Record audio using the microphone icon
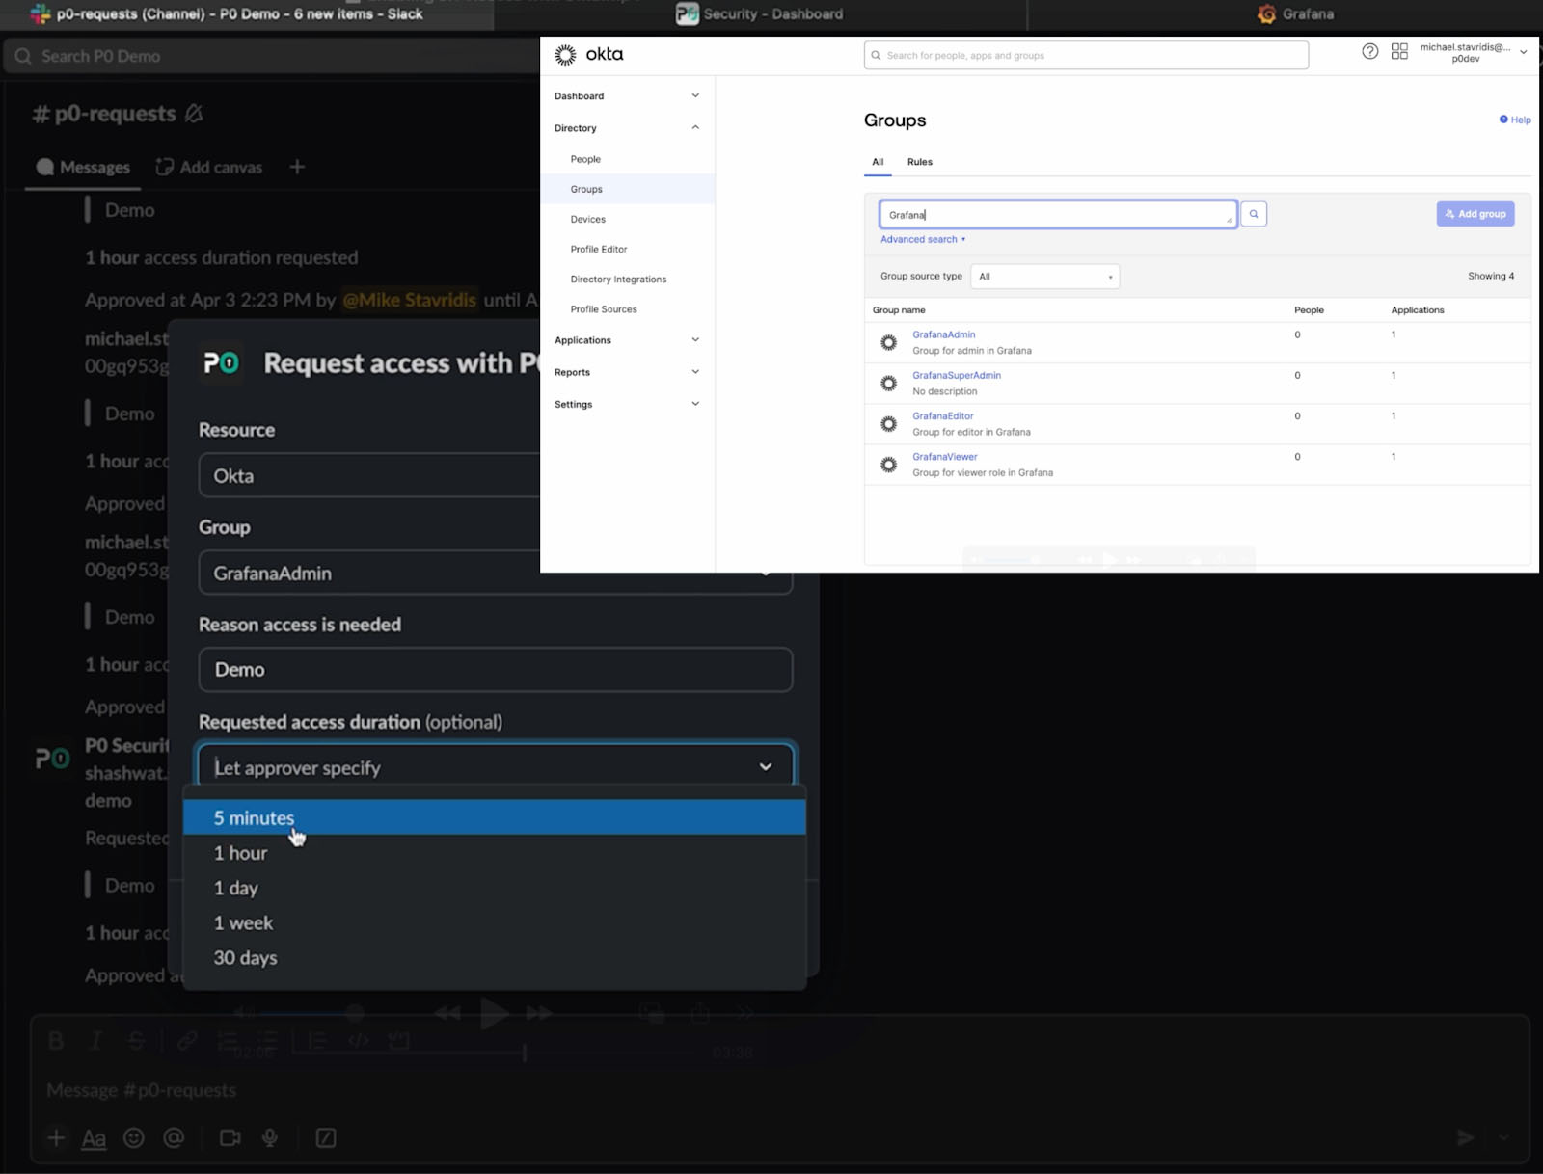This screenshot has width=1543, height=1174. tap(270, 1137)
